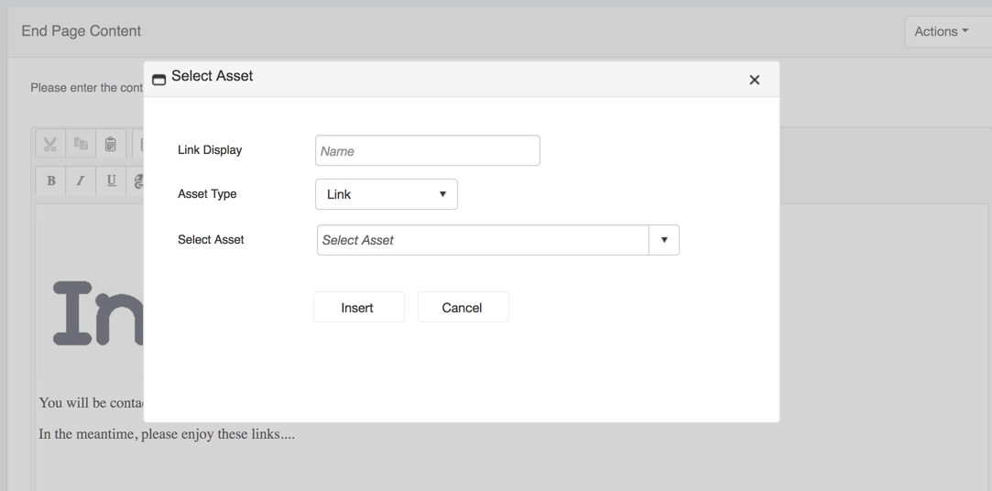Open the Actions menu

click(x=946, y=32)
